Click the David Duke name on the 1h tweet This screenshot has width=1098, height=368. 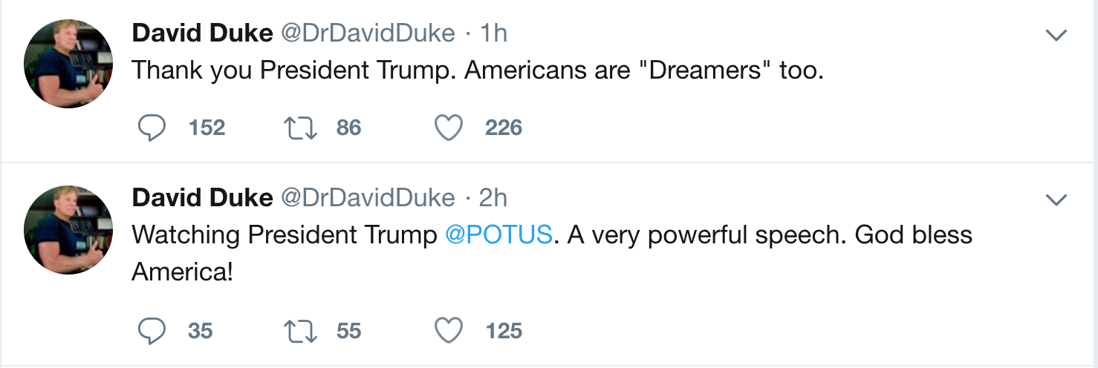point(202,33)
